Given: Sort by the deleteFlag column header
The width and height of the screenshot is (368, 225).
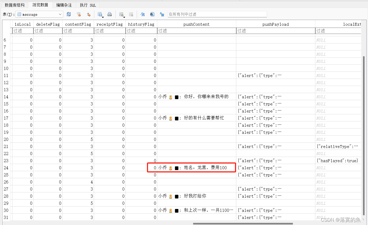Looking at the screenshot, I should [48, 24].
